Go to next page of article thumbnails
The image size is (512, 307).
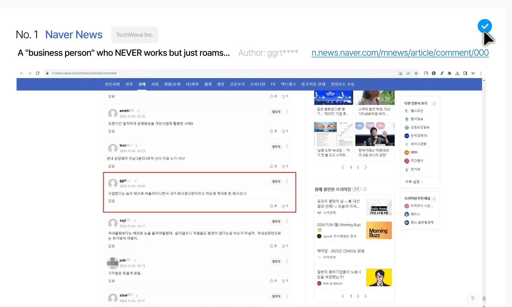click(365, 167)
